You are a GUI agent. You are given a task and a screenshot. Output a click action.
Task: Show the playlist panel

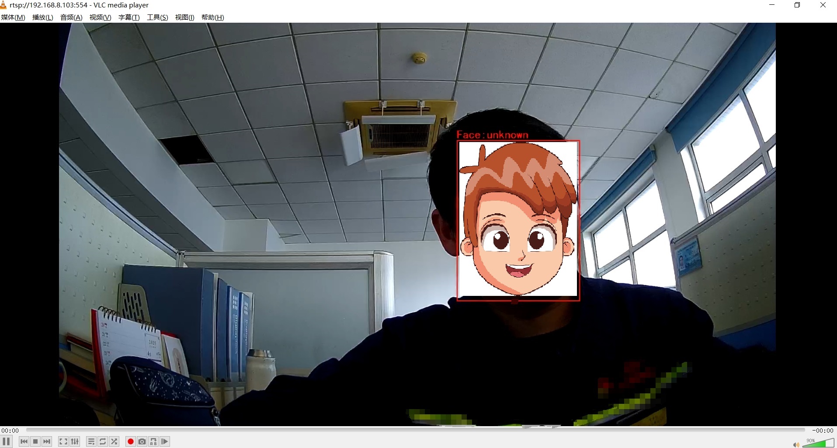tap(91, 441)
